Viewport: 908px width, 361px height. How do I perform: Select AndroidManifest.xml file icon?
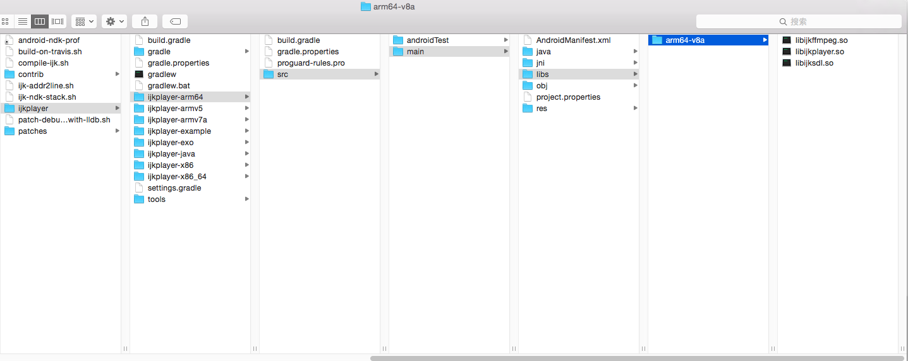[x=528, y=40]
